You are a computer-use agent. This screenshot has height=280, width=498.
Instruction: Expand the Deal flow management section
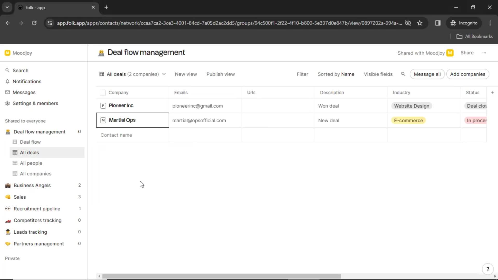pos(39,131)
